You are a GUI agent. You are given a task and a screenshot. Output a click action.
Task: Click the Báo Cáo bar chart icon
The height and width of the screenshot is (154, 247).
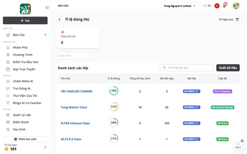click(x=8, y=35)
